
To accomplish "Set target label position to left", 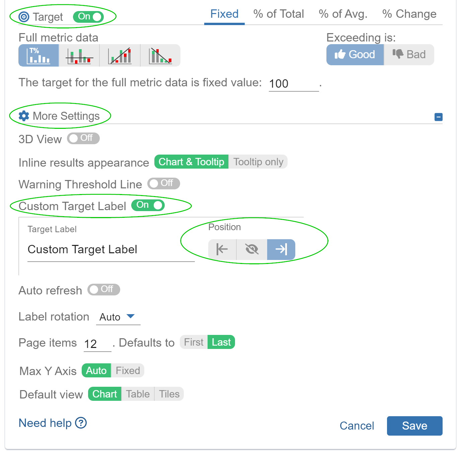I will (222, 249).
